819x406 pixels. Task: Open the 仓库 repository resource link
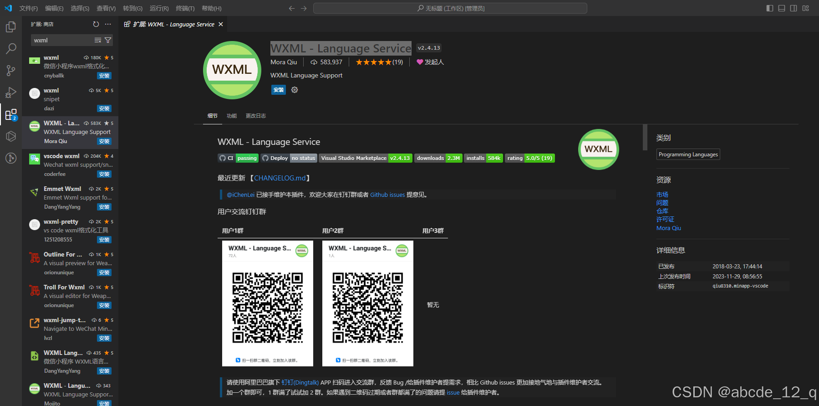tap(662, 211)
